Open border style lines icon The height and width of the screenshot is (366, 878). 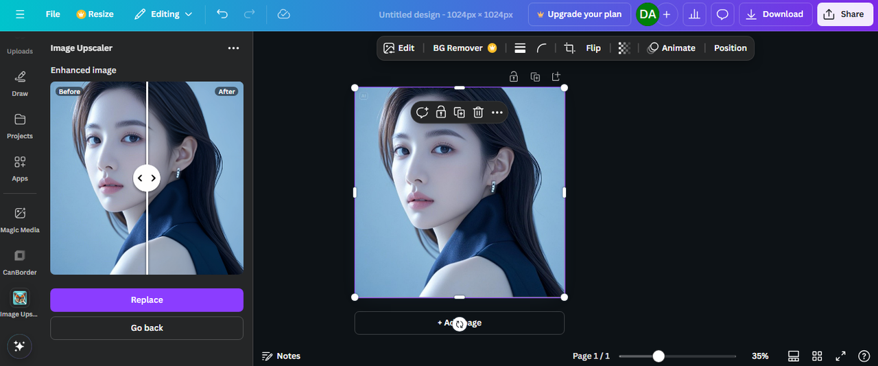pos(520,48)
